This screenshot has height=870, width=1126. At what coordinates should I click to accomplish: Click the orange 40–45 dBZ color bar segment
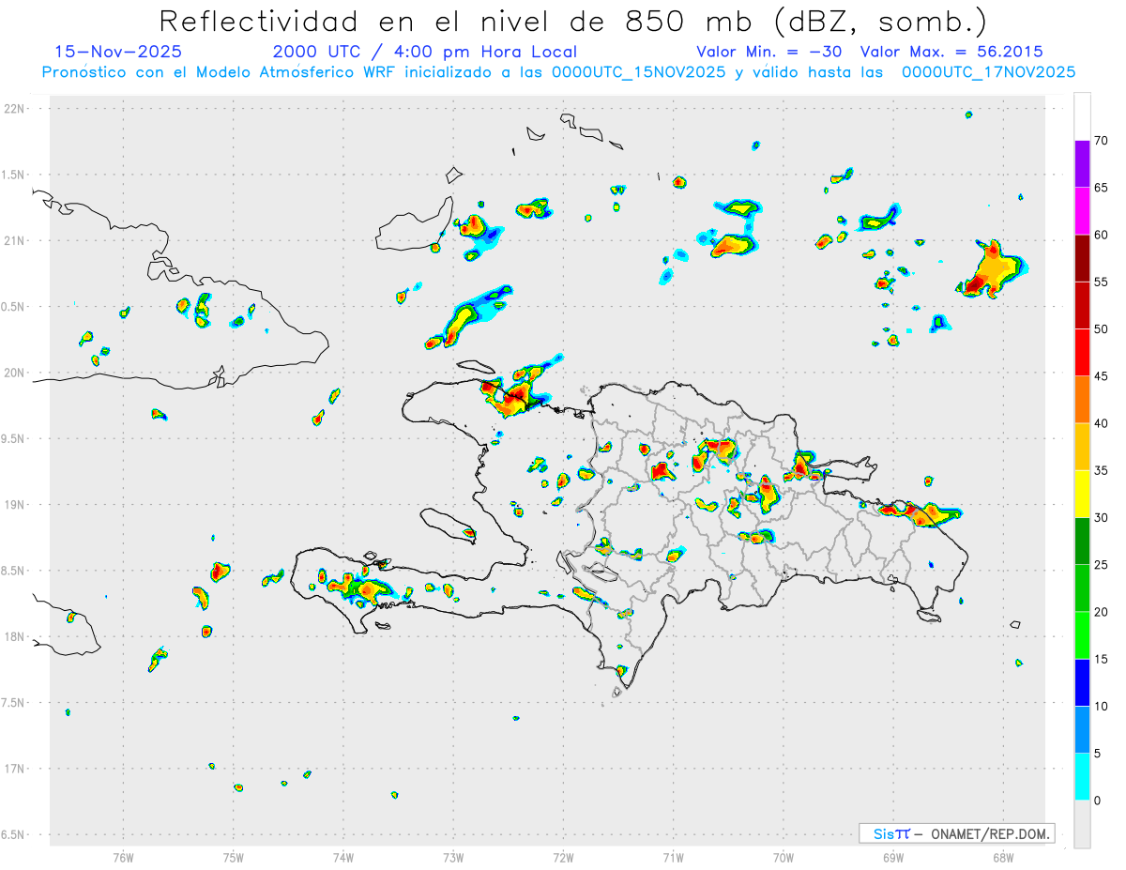pos(1082,400)
